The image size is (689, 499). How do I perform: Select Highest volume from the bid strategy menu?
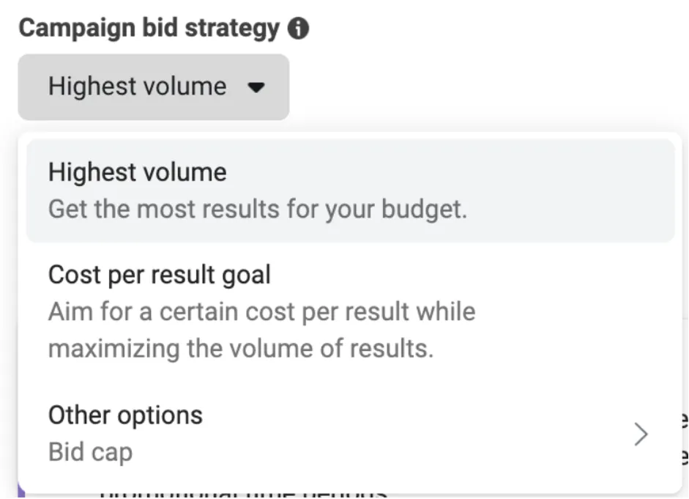coord(137,172)
